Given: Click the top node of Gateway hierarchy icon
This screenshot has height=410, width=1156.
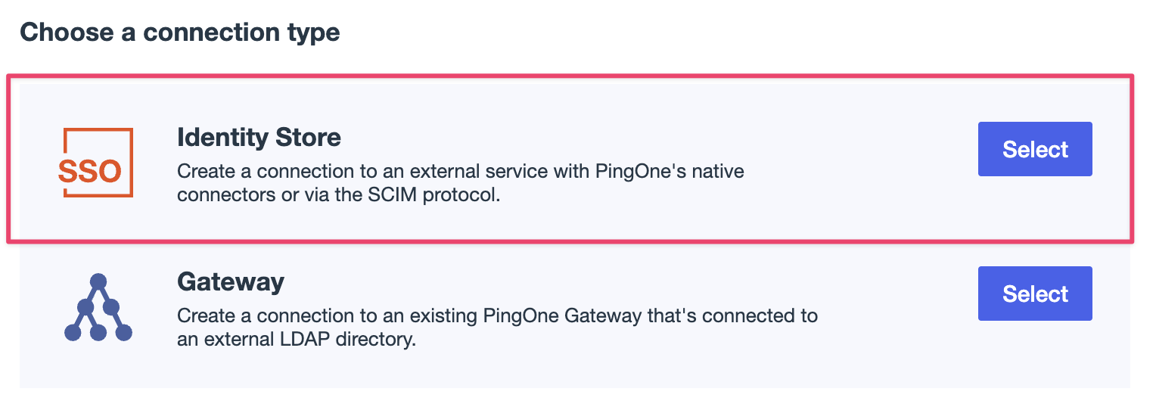Looking at the screenshot, I should pos(98,282).
